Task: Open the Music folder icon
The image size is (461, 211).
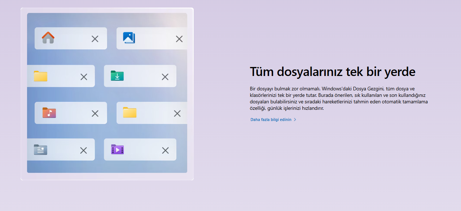Action: tap(49, 113)
